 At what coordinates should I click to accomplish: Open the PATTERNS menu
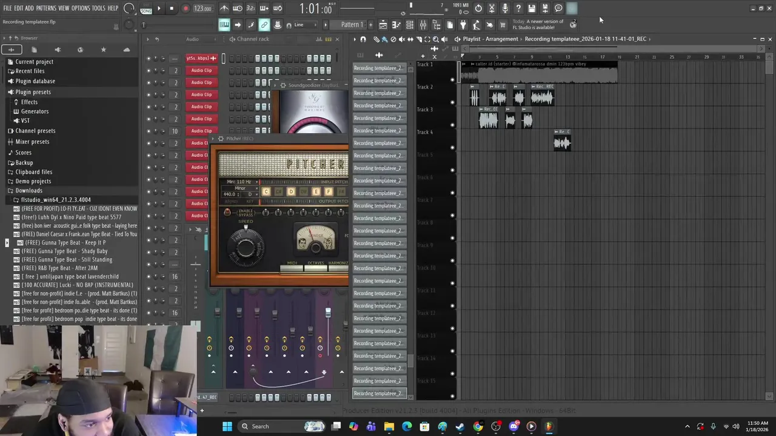coord(46,8)
